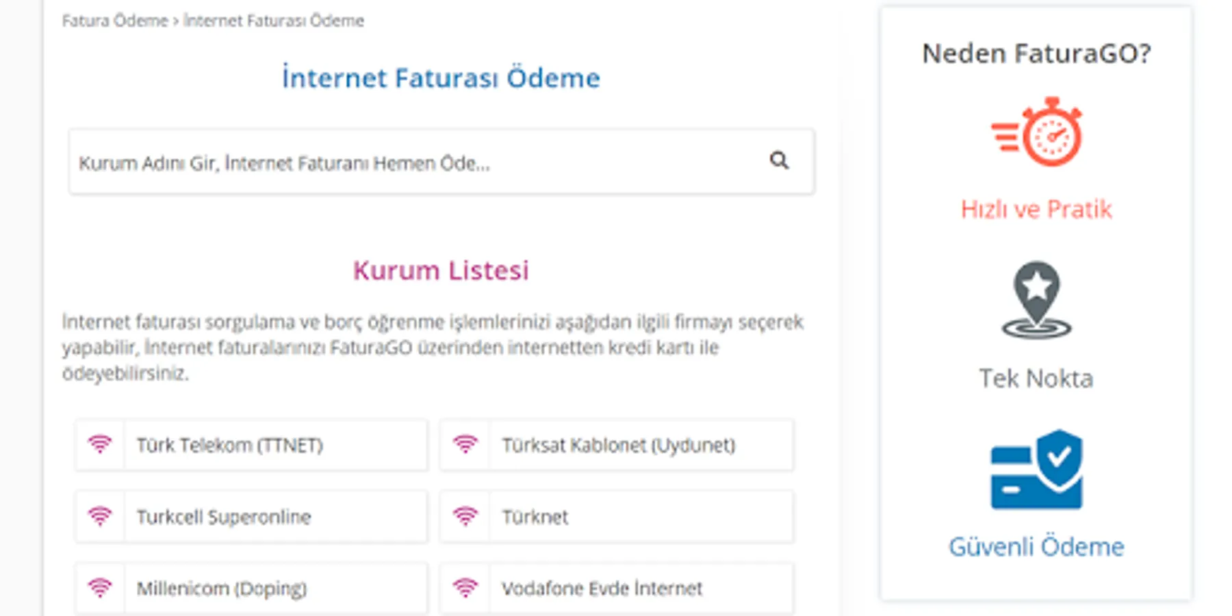Select Türk Telekom (TTNET) provider
The height and width of the screenshot is (616, 1232).
click(x=230, y=446)
